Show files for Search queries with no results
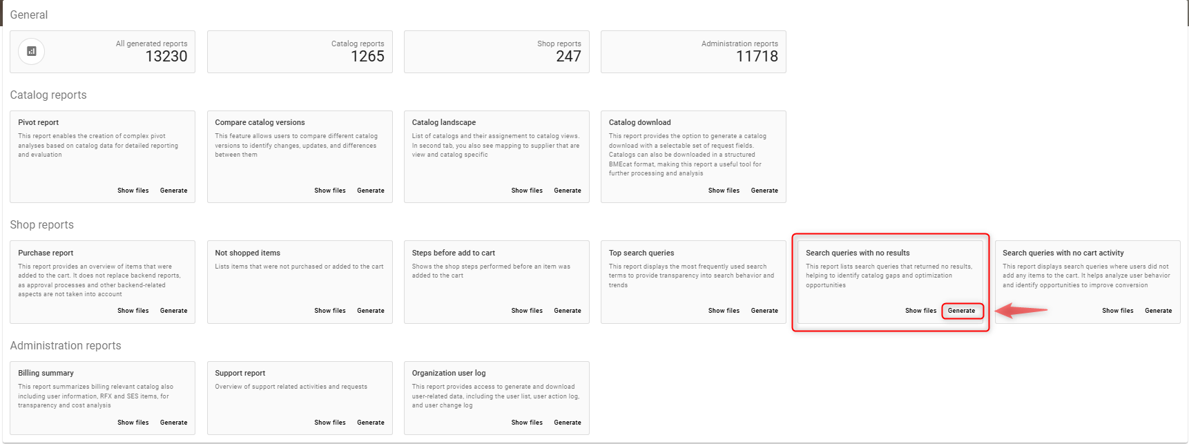 [x=920, y=311]
